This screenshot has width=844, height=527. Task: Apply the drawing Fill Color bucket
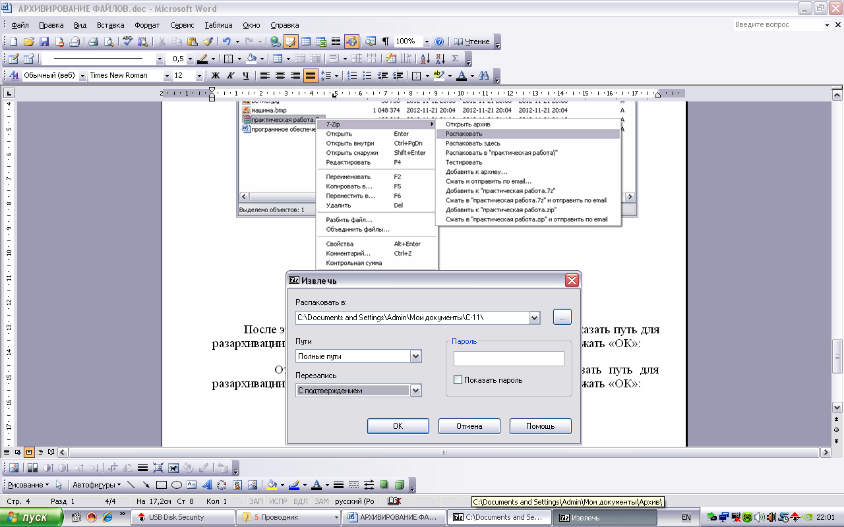[x=271, y=485]
